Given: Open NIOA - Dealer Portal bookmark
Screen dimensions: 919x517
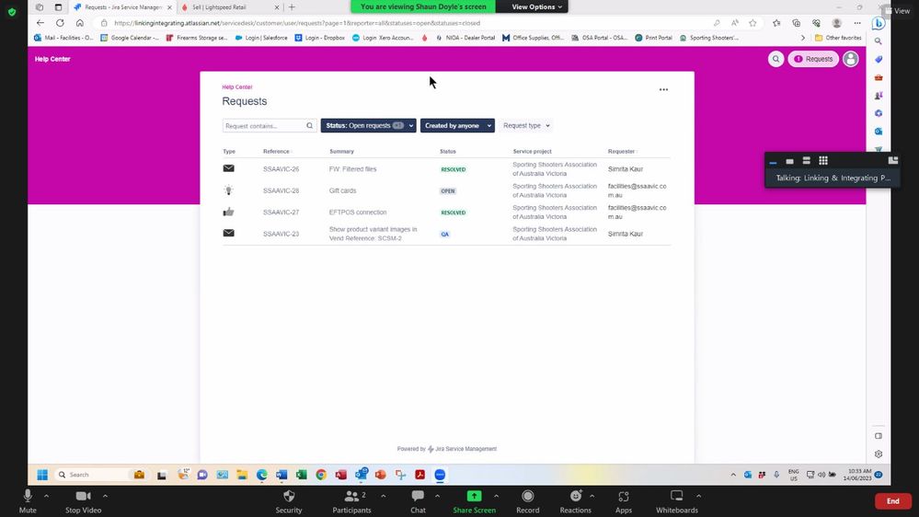Looking at the screenshot, I should tap(465, 38).
